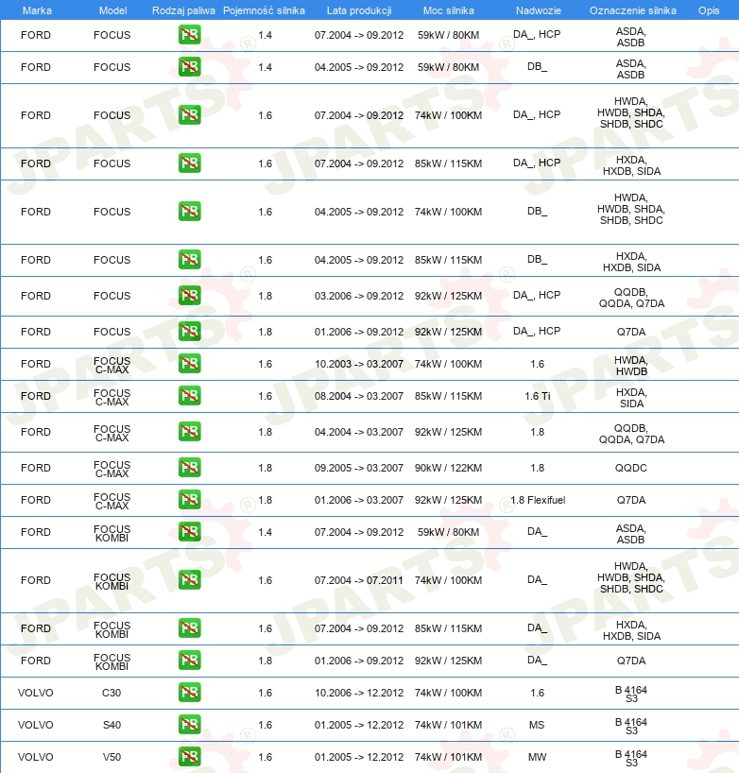The image size is (739, 773).
Task: Select the HWDA, HWDB engine code cell
Action: click(631, 366)
